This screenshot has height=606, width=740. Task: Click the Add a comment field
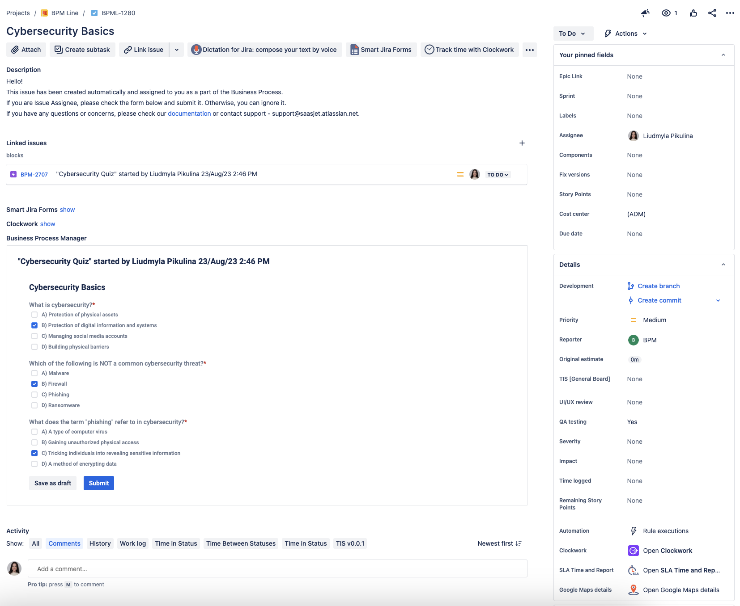pos(277,569)
